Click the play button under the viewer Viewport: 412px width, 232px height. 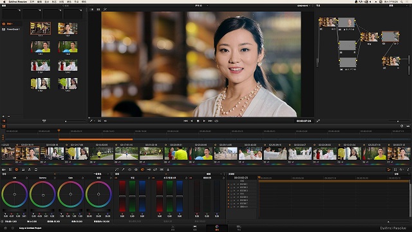point(204,121)
